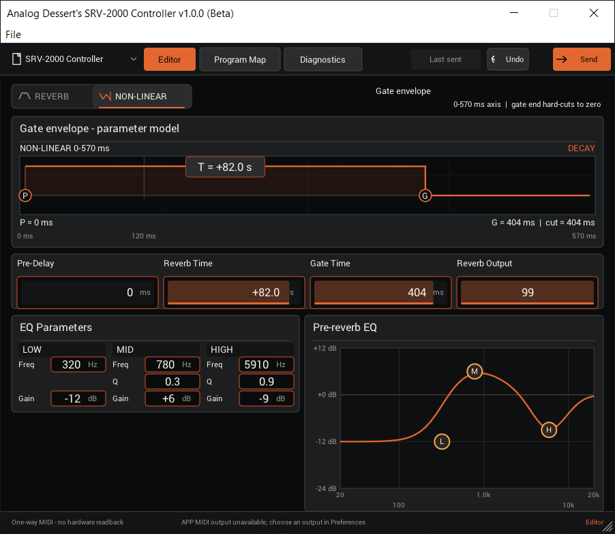Click the HIGH Gain -9 dB field
Image resolution: width=615 pixels, height=534 pixels.
[267, 398]
